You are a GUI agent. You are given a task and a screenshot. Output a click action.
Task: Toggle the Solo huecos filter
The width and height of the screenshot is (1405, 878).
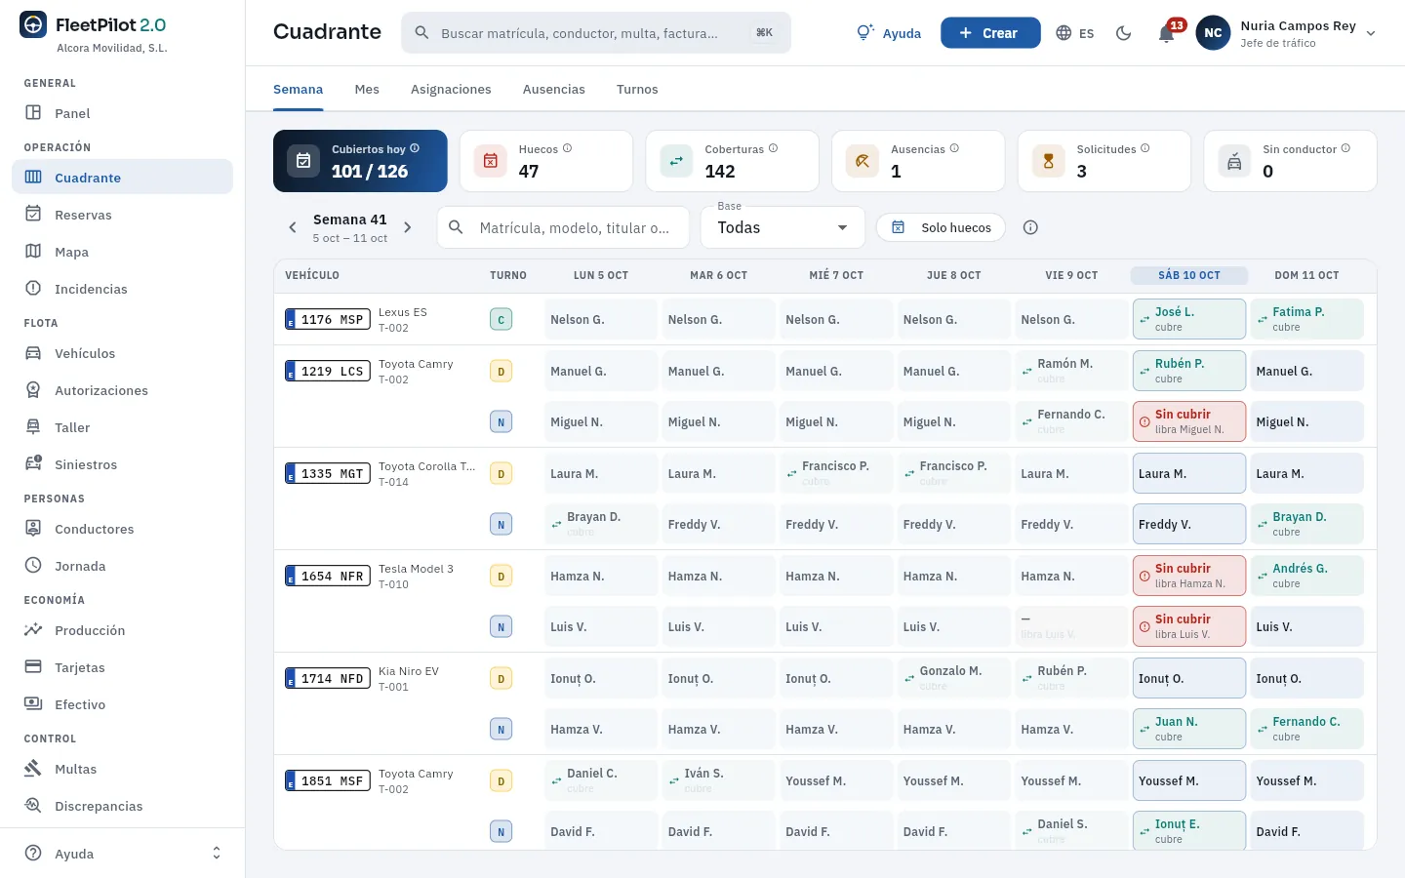pos(941,227)
